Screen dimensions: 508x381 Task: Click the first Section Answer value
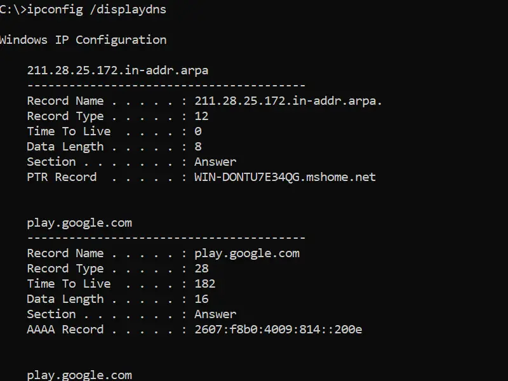pos(215,162)
